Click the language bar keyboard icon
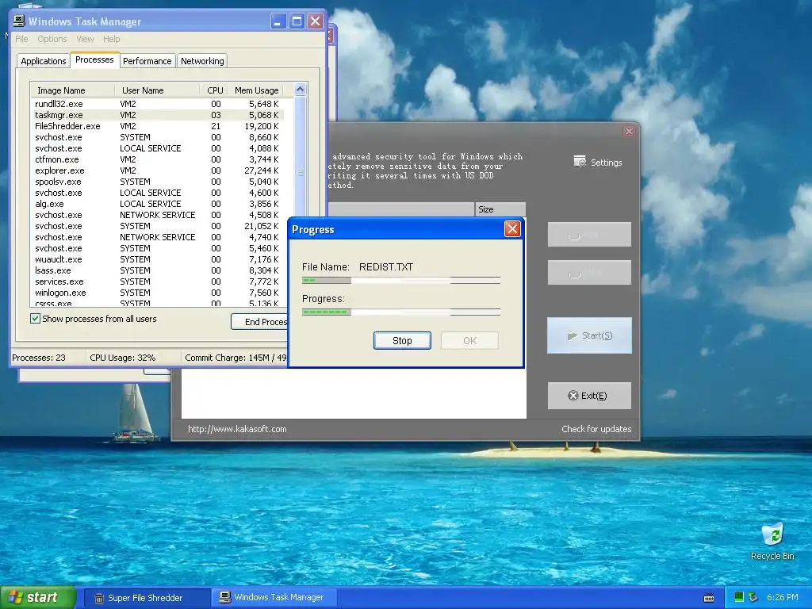This screenshot has width=812, height=609. 709,598
